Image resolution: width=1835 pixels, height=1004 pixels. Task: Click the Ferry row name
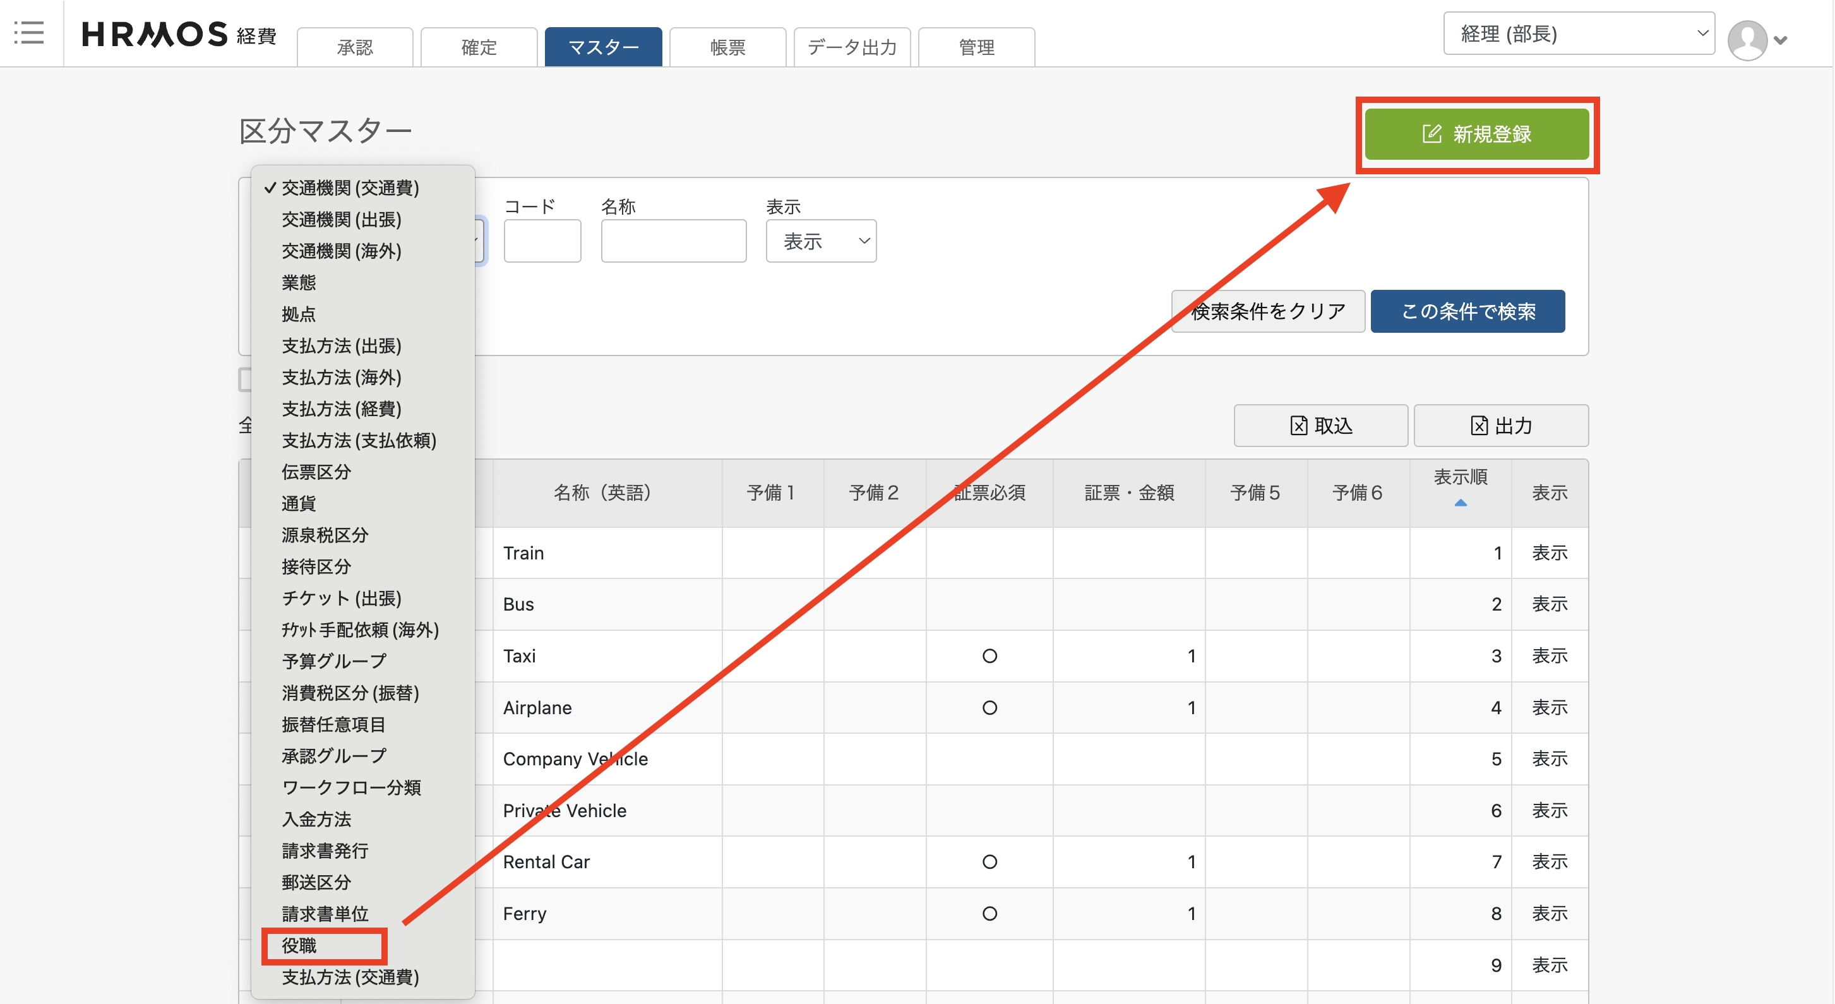[x=525, y=914]
